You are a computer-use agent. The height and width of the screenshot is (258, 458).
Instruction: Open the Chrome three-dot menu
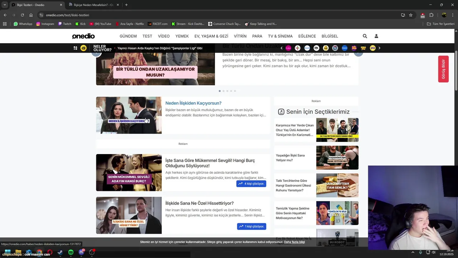click(x=452, y=15)
